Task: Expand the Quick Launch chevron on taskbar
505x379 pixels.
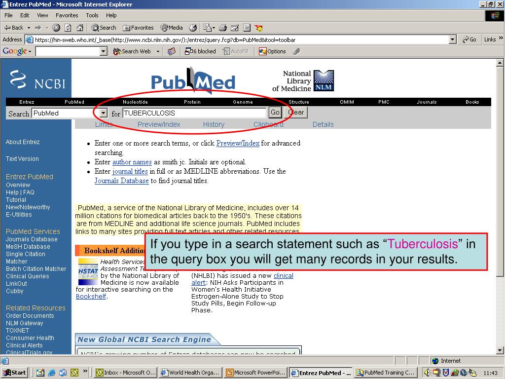Action: (85, 371)
